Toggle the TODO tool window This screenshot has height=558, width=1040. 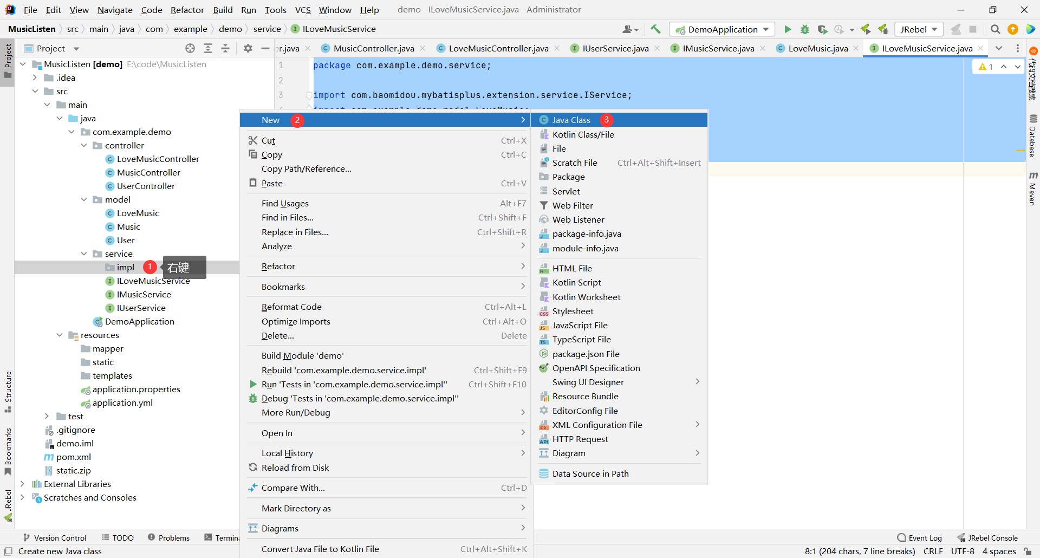point(118,537)
